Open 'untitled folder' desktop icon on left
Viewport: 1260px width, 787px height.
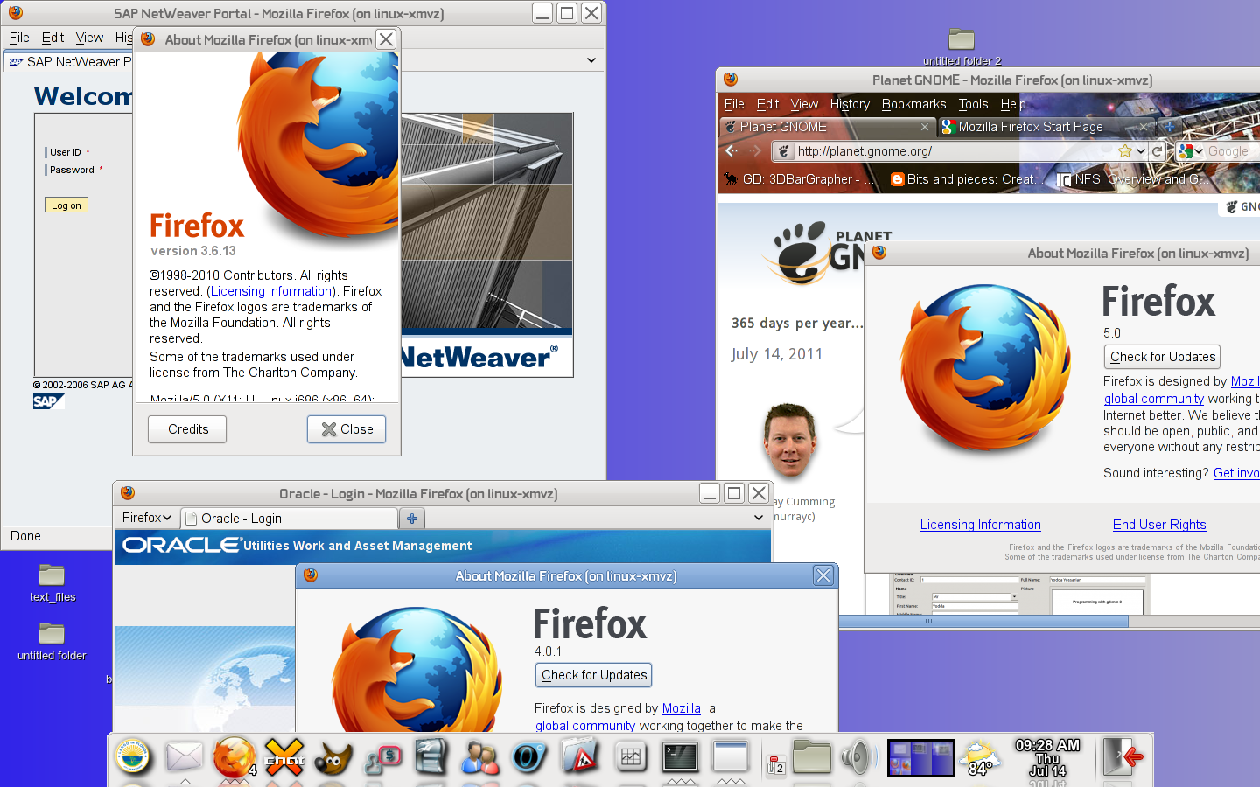[x=52, y=641]
